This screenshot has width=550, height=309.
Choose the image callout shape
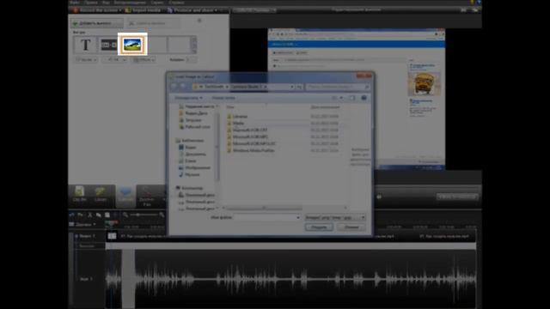tap(132, 45)
